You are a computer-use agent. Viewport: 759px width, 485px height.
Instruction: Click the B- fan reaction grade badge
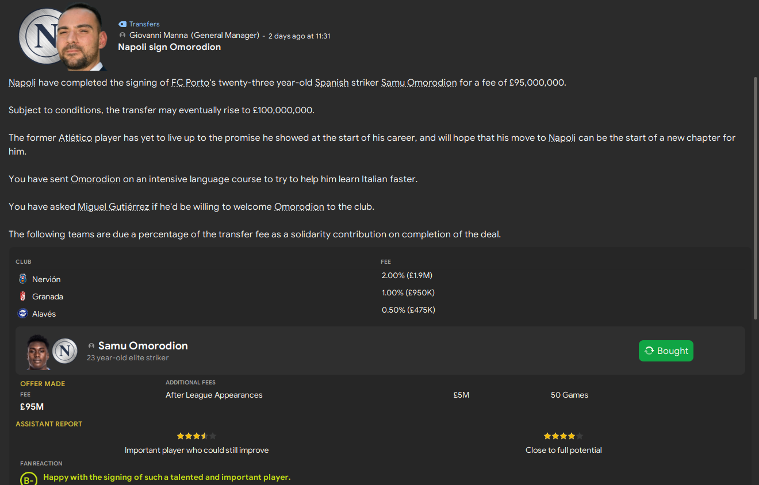tap(28, 479)
